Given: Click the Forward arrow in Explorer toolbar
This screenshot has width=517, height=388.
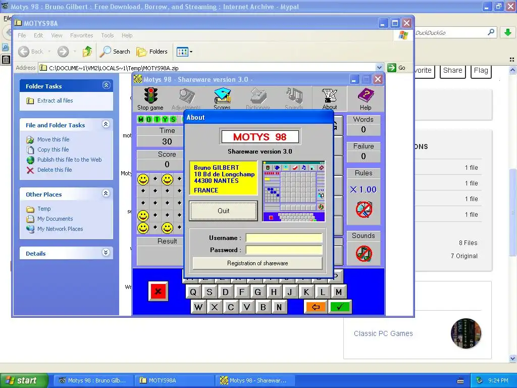Looking at the screenshot, I should (63, 52).
